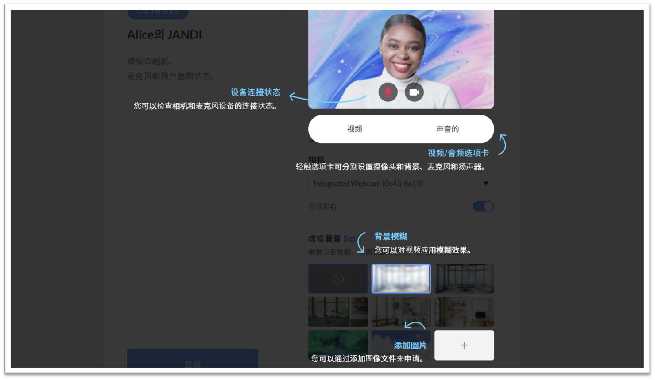Toggle the 视频左右 mirror switch

click(x=483, y=207)
